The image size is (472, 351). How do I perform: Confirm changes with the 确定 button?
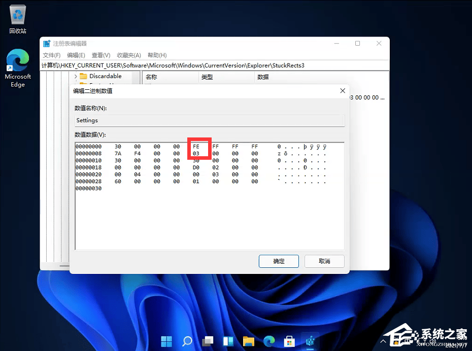pyautogui.click(x=278, y=261)
